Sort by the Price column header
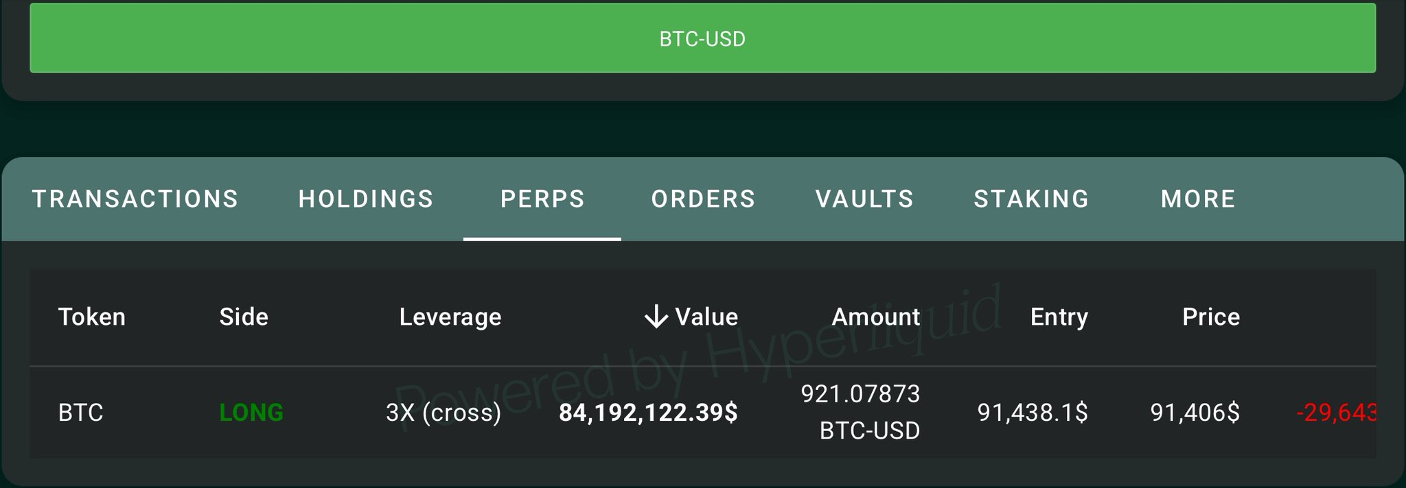The image size is (1406, 488). coord(1210,317)
